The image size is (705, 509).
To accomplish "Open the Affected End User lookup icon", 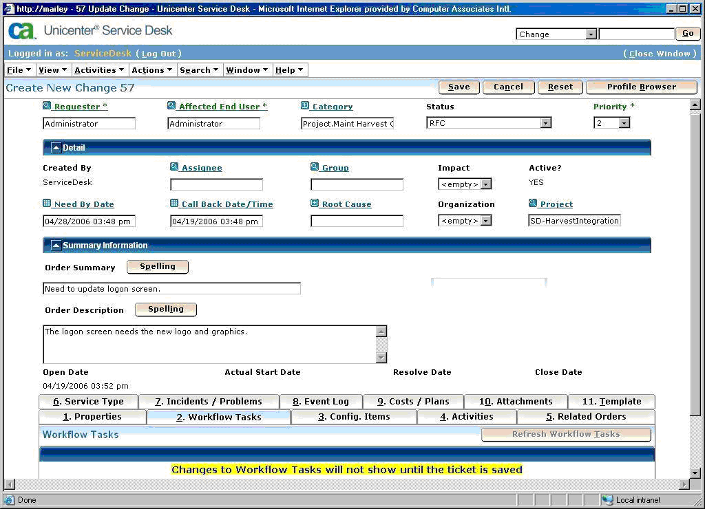I will 171,106.
